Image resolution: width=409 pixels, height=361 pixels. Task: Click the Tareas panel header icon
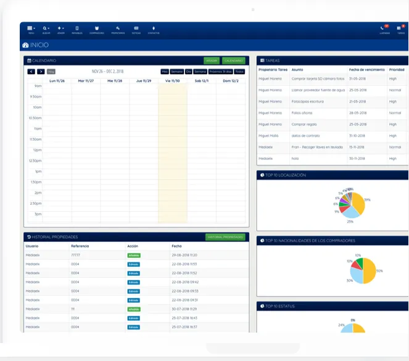point(262,60)
